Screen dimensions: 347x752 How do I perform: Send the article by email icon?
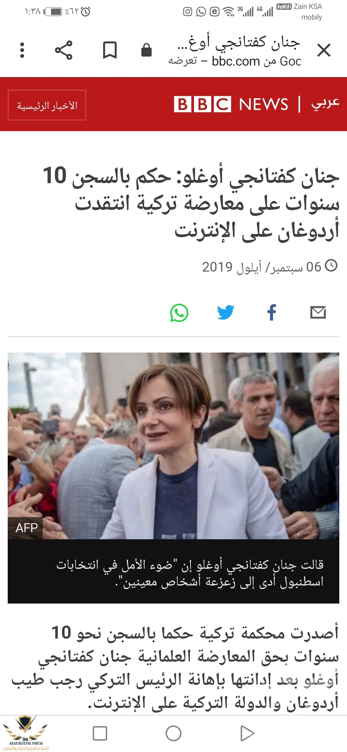click(318, 312)
